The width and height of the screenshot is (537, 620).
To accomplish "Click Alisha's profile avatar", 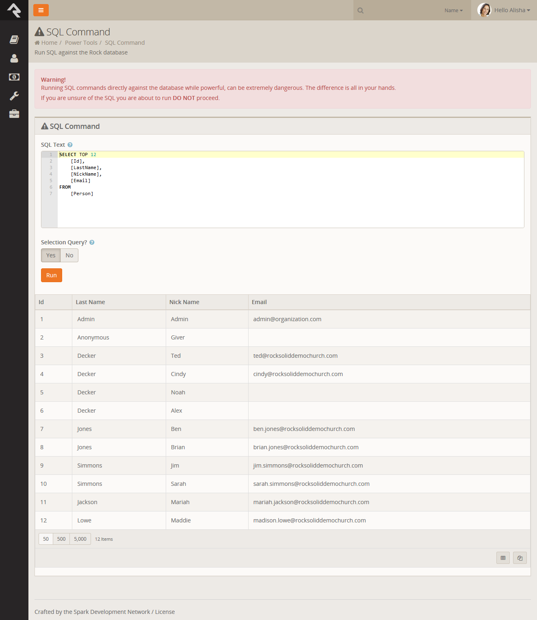I will click(x=484, y=10).
